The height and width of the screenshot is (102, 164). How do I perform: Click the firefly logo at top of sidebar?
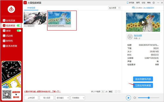pyautogui.click(x=11, y=9)
